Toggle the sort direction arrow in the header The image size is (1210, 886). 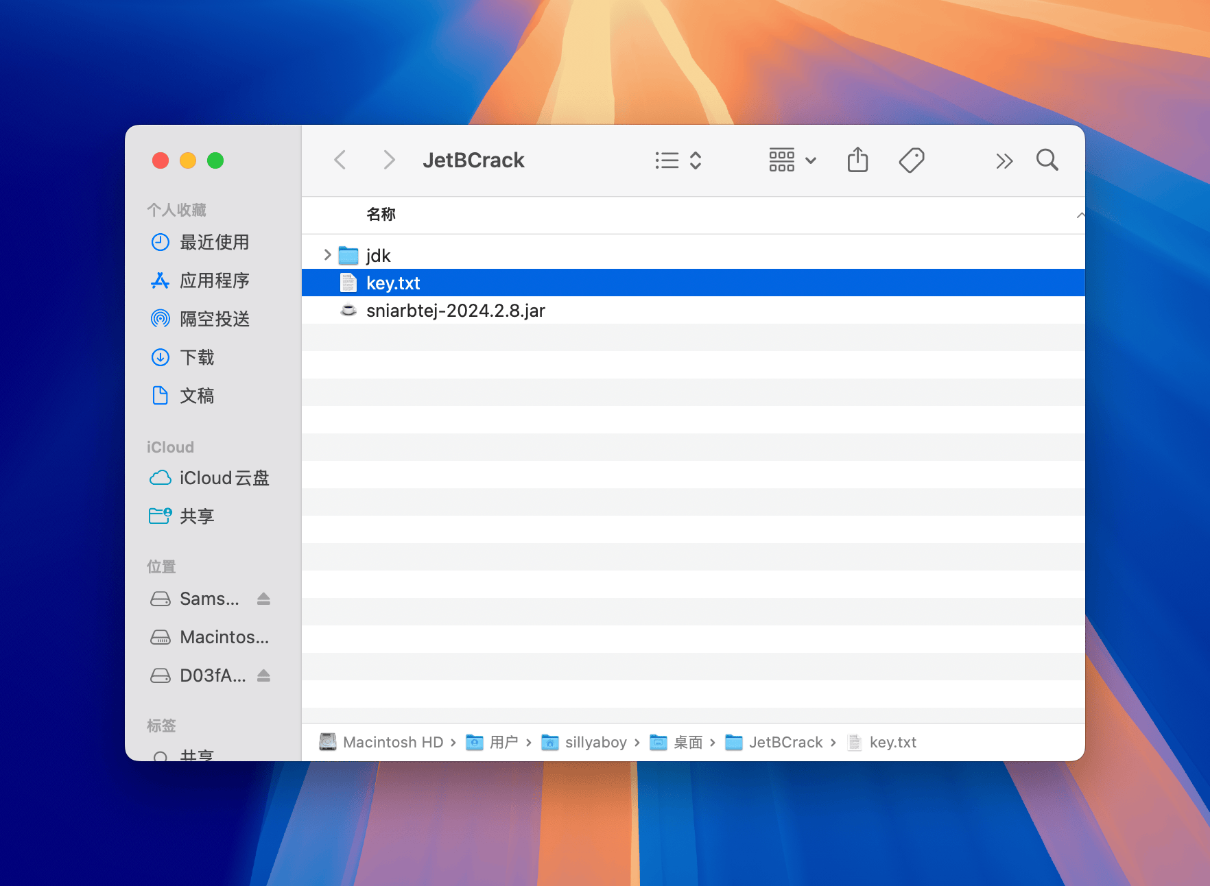[1080, 215]
